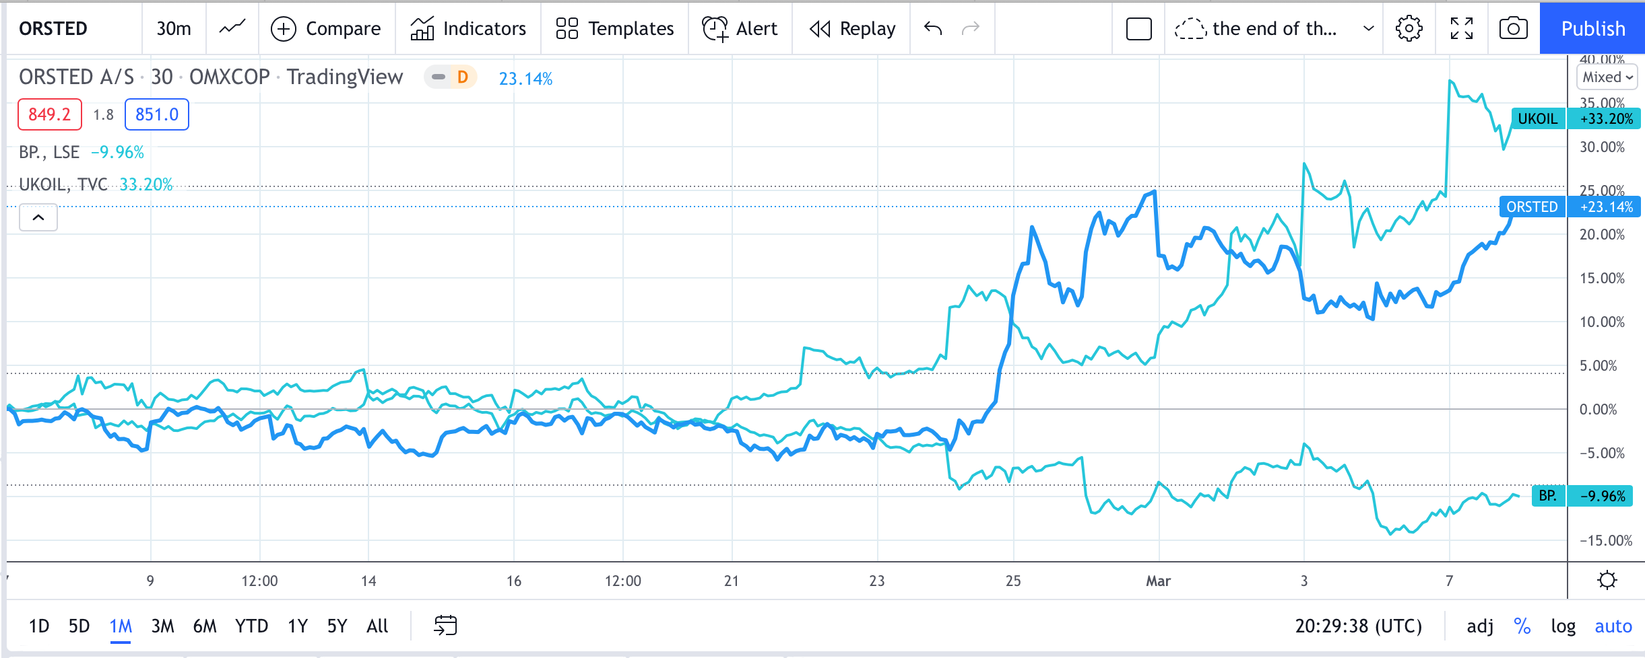Toggle log scale
The height and width of the screenshot is (658, 1645).
tap(1563, 626)
